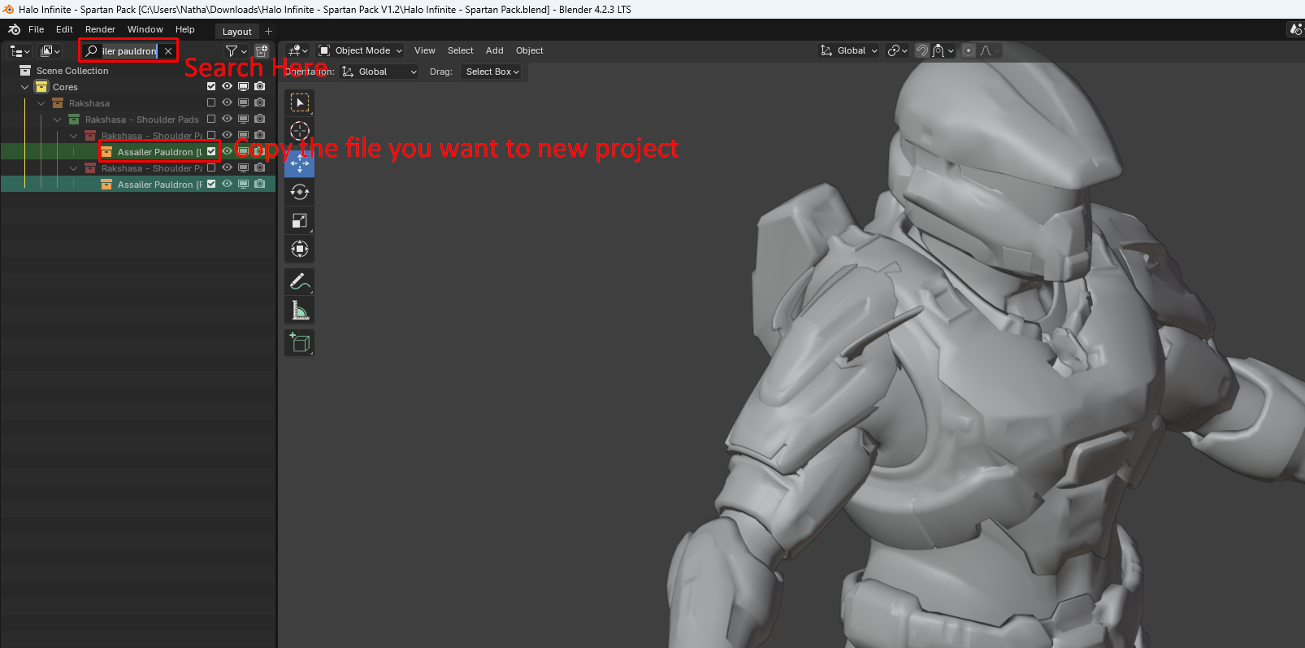Screen dimensions: 1305x648
Task: Uncheck the Assailer Pauldron [L checkbox
Action: pyautogui.click(x=211, y=151)
